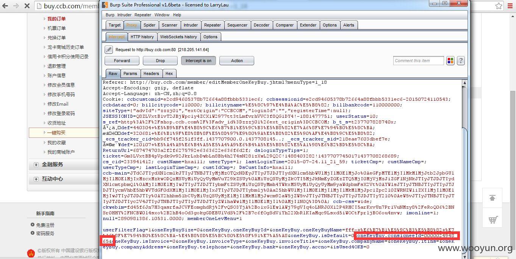Open 账户信息 in the sidebar
Image resolution: width=516 pixels, height=259 pixels.
(56, 76)
